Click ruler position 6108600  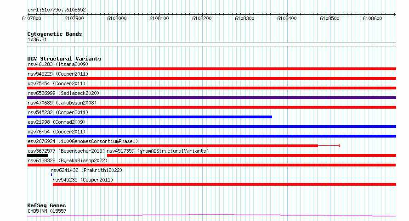(x=373, y=18)
